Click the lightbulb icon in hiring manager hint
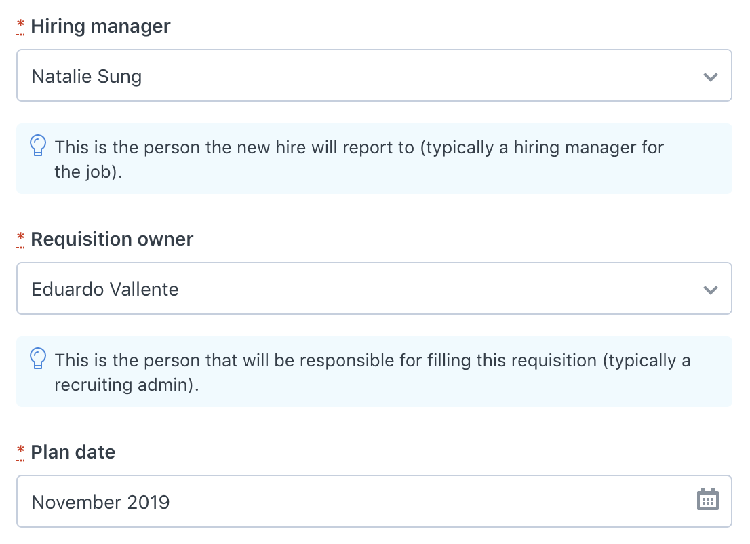The width and height of the screenshot is (750, 544). pos(38,145)
